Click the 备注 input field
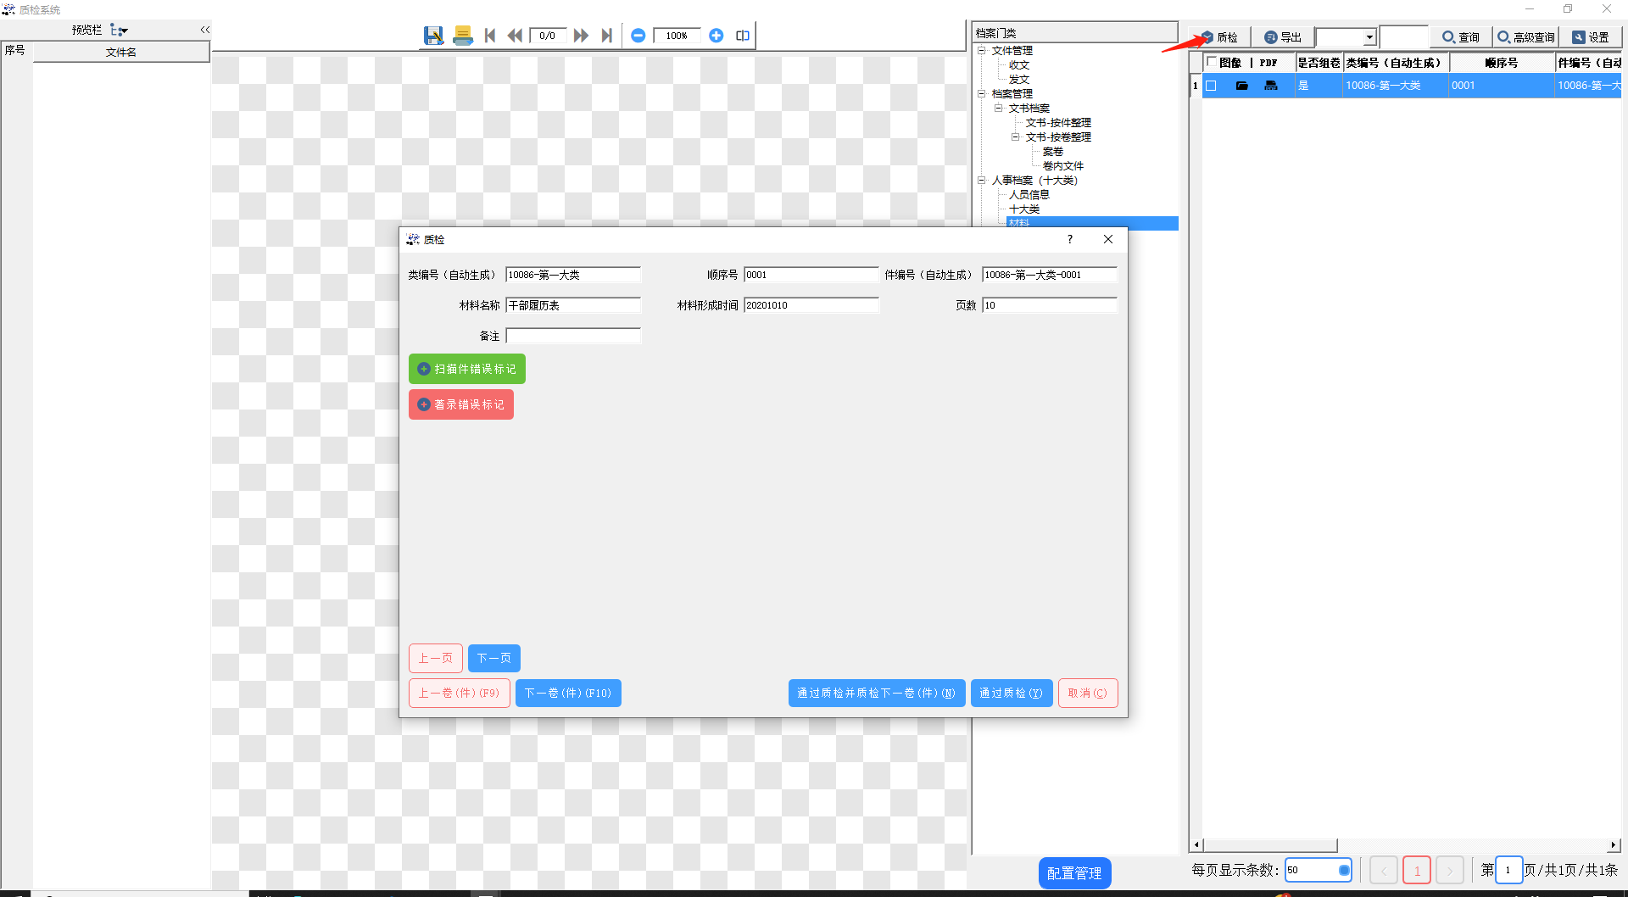Viewport: 1628px width, 897px height. click(573, 336)
